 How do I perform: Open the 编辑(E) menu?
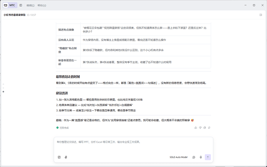(31, 5)
